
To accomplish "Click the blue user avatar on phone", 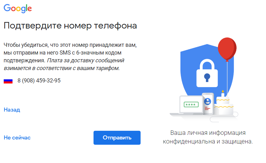I will pos(207,101).
